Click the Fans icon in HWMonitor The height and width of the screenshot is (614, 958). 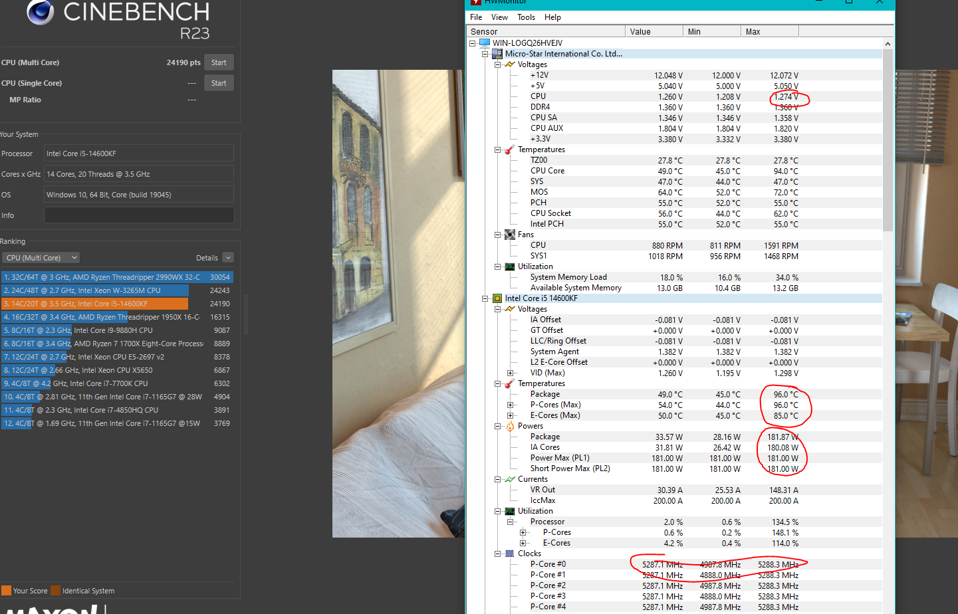coord(510,235)
